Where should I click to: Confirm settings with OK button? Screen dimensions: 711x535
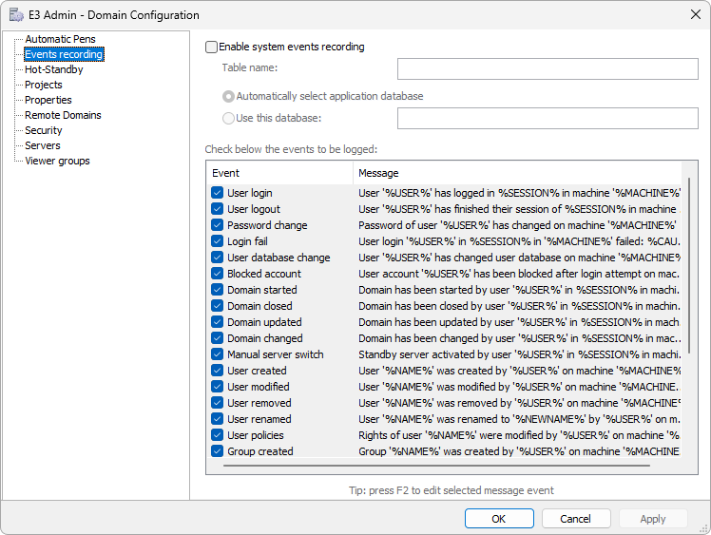pos(499,518)
